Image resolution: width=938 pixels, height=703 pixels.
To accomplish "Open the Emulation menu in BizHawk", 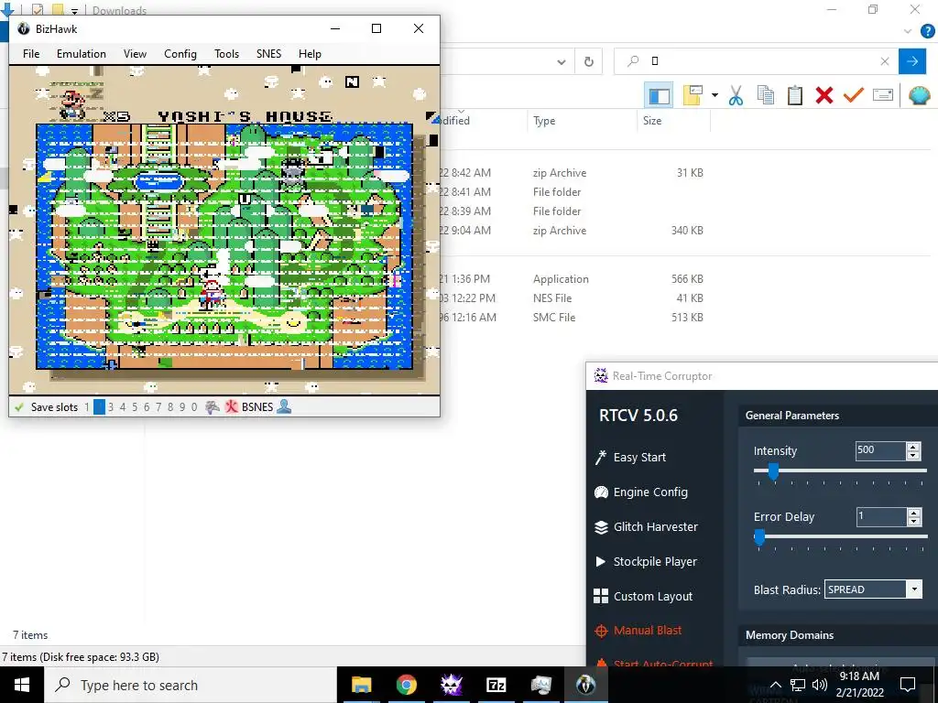I will point(82,54).
